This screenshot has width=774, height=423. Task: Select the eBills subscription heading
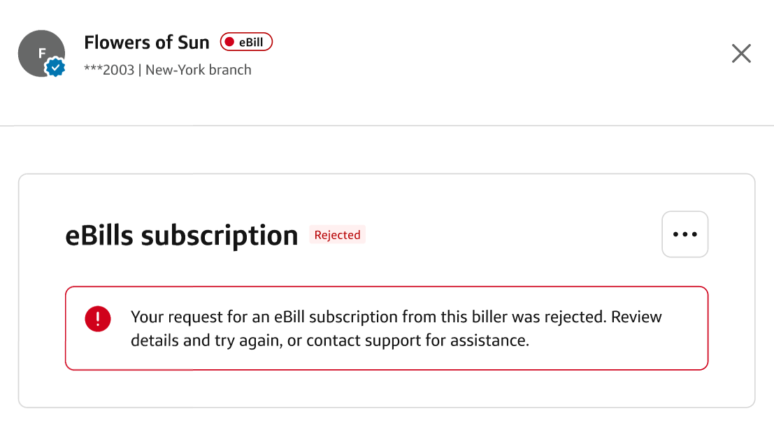(182, 235)
